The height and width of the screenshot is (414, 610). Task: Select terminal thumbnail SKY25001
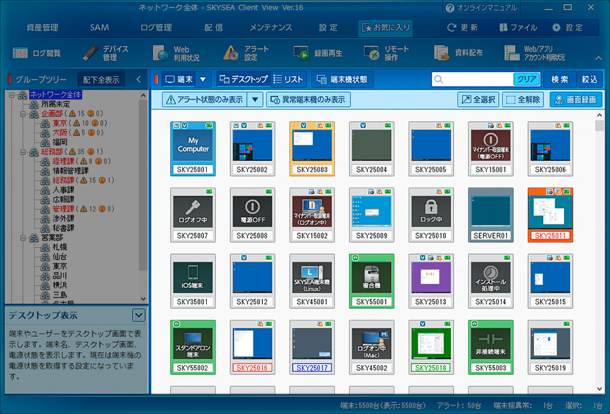[193, 148]
